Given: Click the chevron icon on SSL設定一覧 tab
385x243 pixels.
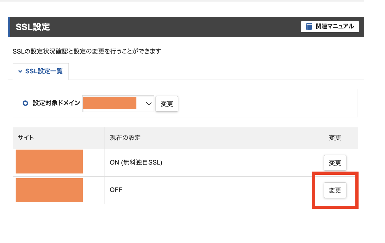Looking at the screenshot, I should point(20,71).
